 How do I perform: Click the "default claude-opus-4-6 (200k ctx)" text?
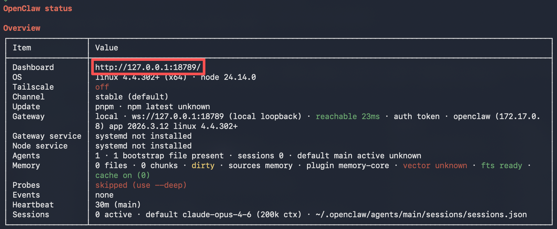(223, 215)
